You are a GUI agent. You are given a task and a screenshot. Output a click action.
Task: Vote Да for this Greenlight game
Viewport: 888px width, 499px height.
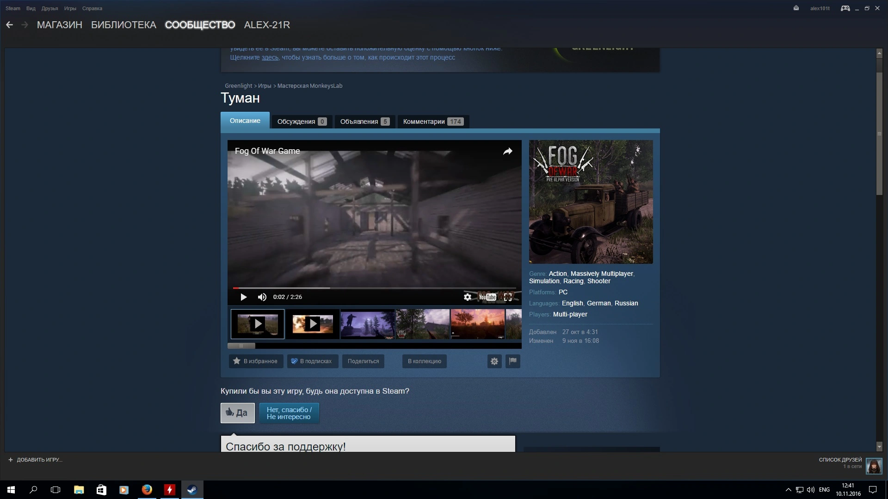238,413
